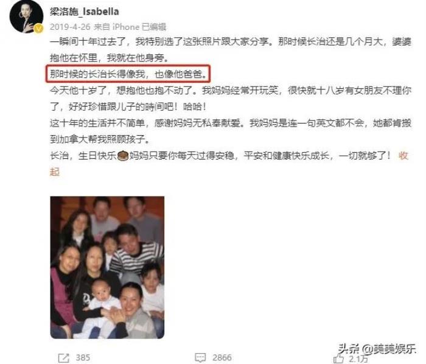Click the 头条 @美美娱乐 watermark
Viewport: 426px width, 364px height.
(377, 349)
